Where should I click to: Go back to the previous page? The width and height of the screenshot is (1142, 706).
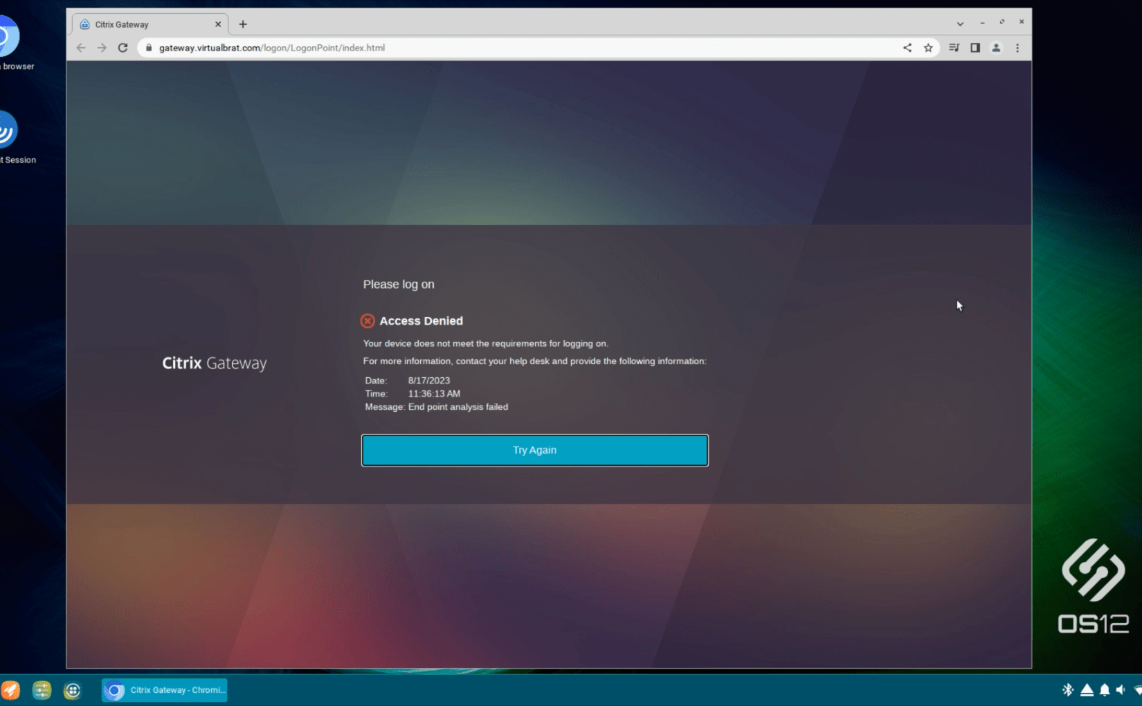81,48
